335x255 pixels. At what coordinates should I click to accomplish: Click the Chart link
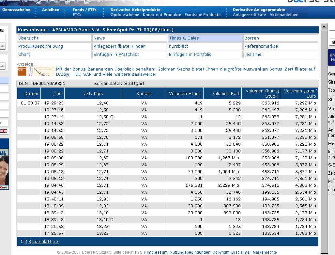[x=24, y=55]
